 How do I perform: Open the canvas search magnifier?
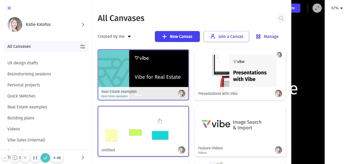point(281,18)
